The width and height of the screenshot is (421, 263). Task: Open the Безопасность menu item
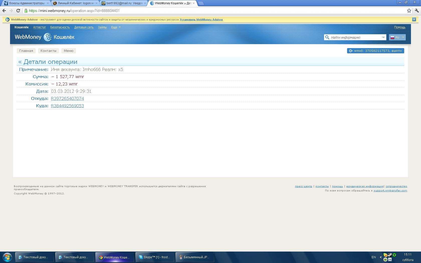tap(60, 27)
